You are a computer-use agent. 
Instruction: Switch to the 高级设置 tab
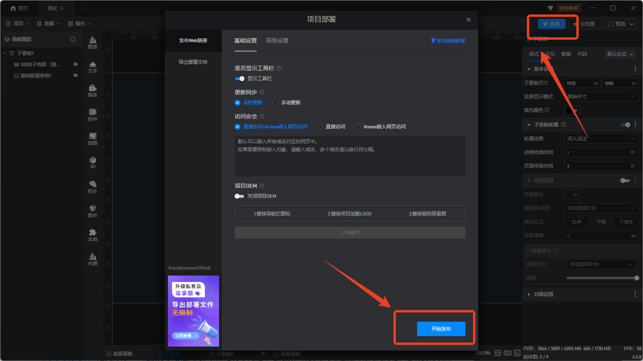tap(277, 41)
